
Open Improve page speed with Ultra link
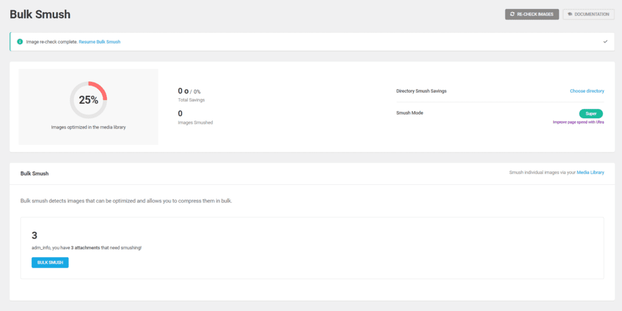578,122
